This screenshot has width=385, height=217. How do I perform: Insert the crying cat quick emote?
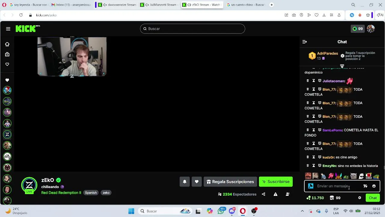[353, 176]
